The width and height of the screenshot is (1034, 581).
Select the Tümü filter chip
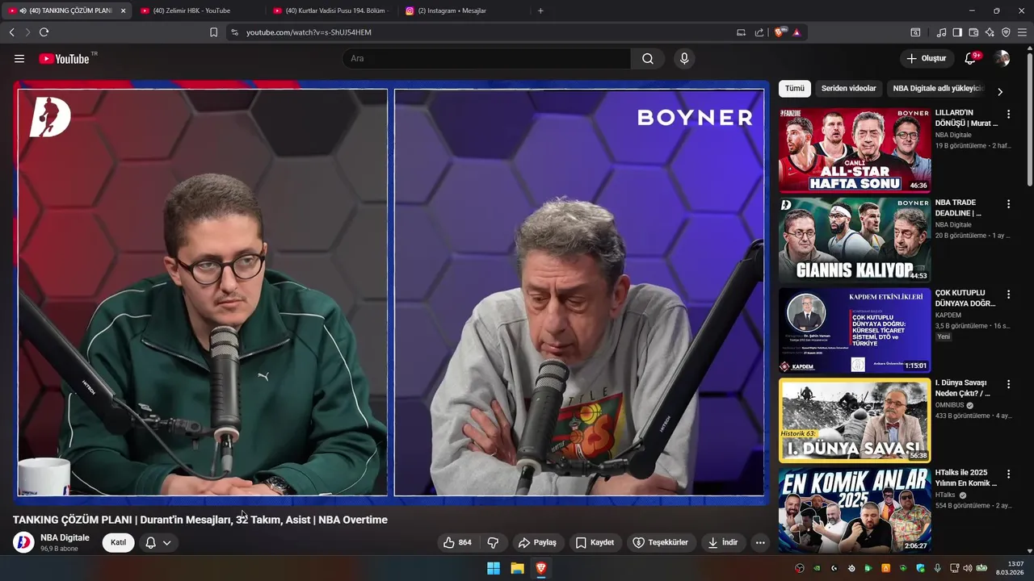[x=795, y=89]
